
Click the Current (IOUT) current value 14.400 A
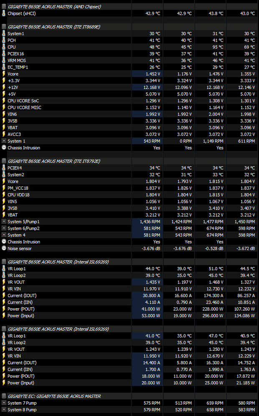pyautogui.click(x=152, y=362)
